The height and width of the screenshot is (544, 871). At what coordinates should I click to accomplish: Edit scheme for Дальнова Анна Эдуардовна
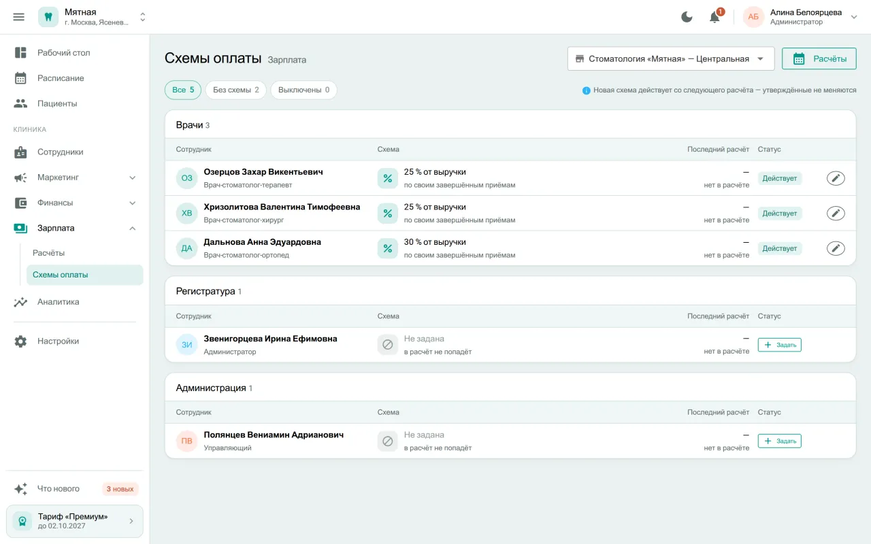tap(836, 248)
